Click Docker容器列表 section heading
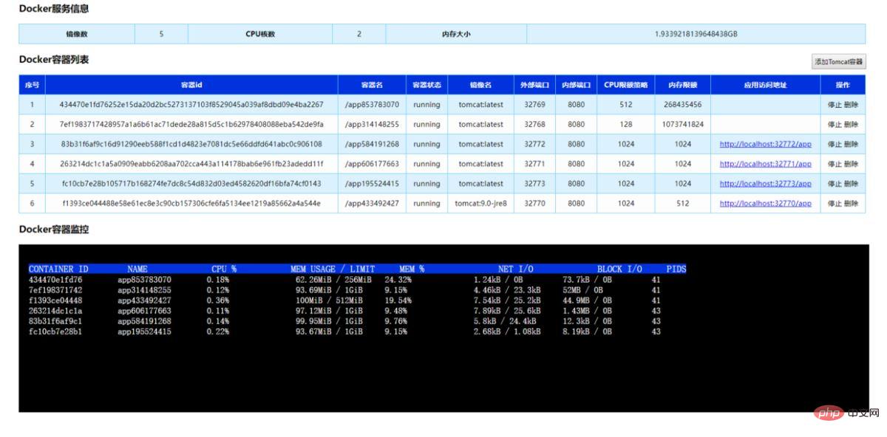 click(54, 60)
